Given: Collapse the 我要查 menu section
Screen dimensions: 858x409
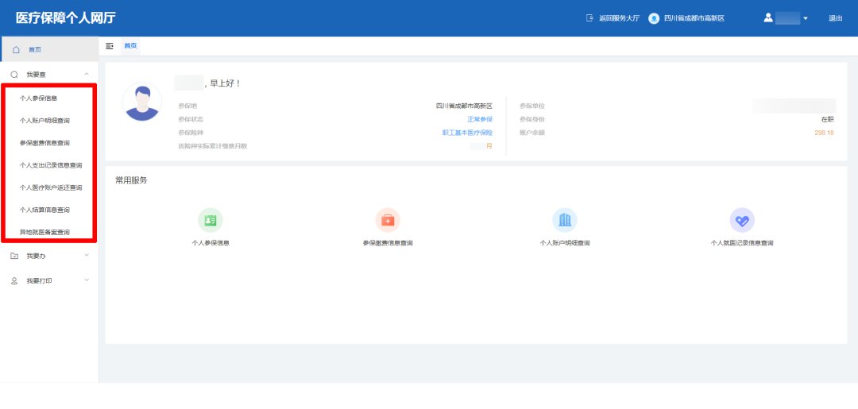Looking at the screenshot, I should [x=87, y=74].
